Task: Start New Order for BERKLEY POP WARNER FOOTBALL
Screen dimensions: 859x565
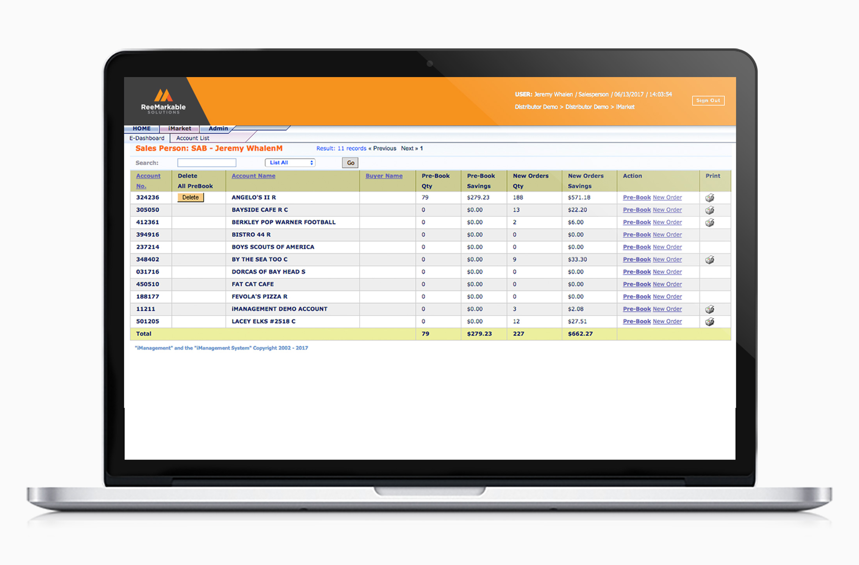Action: pyautogui.click(x=667, y=222)
